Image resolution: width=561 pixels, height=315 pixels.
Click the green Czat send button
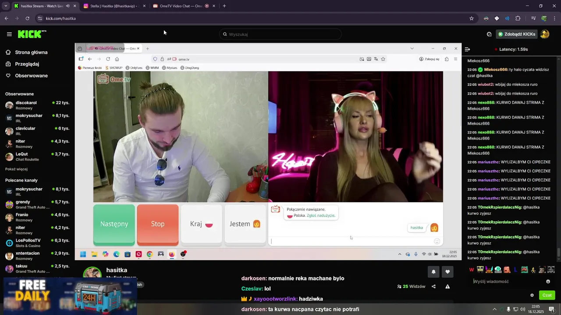(547, 295)
